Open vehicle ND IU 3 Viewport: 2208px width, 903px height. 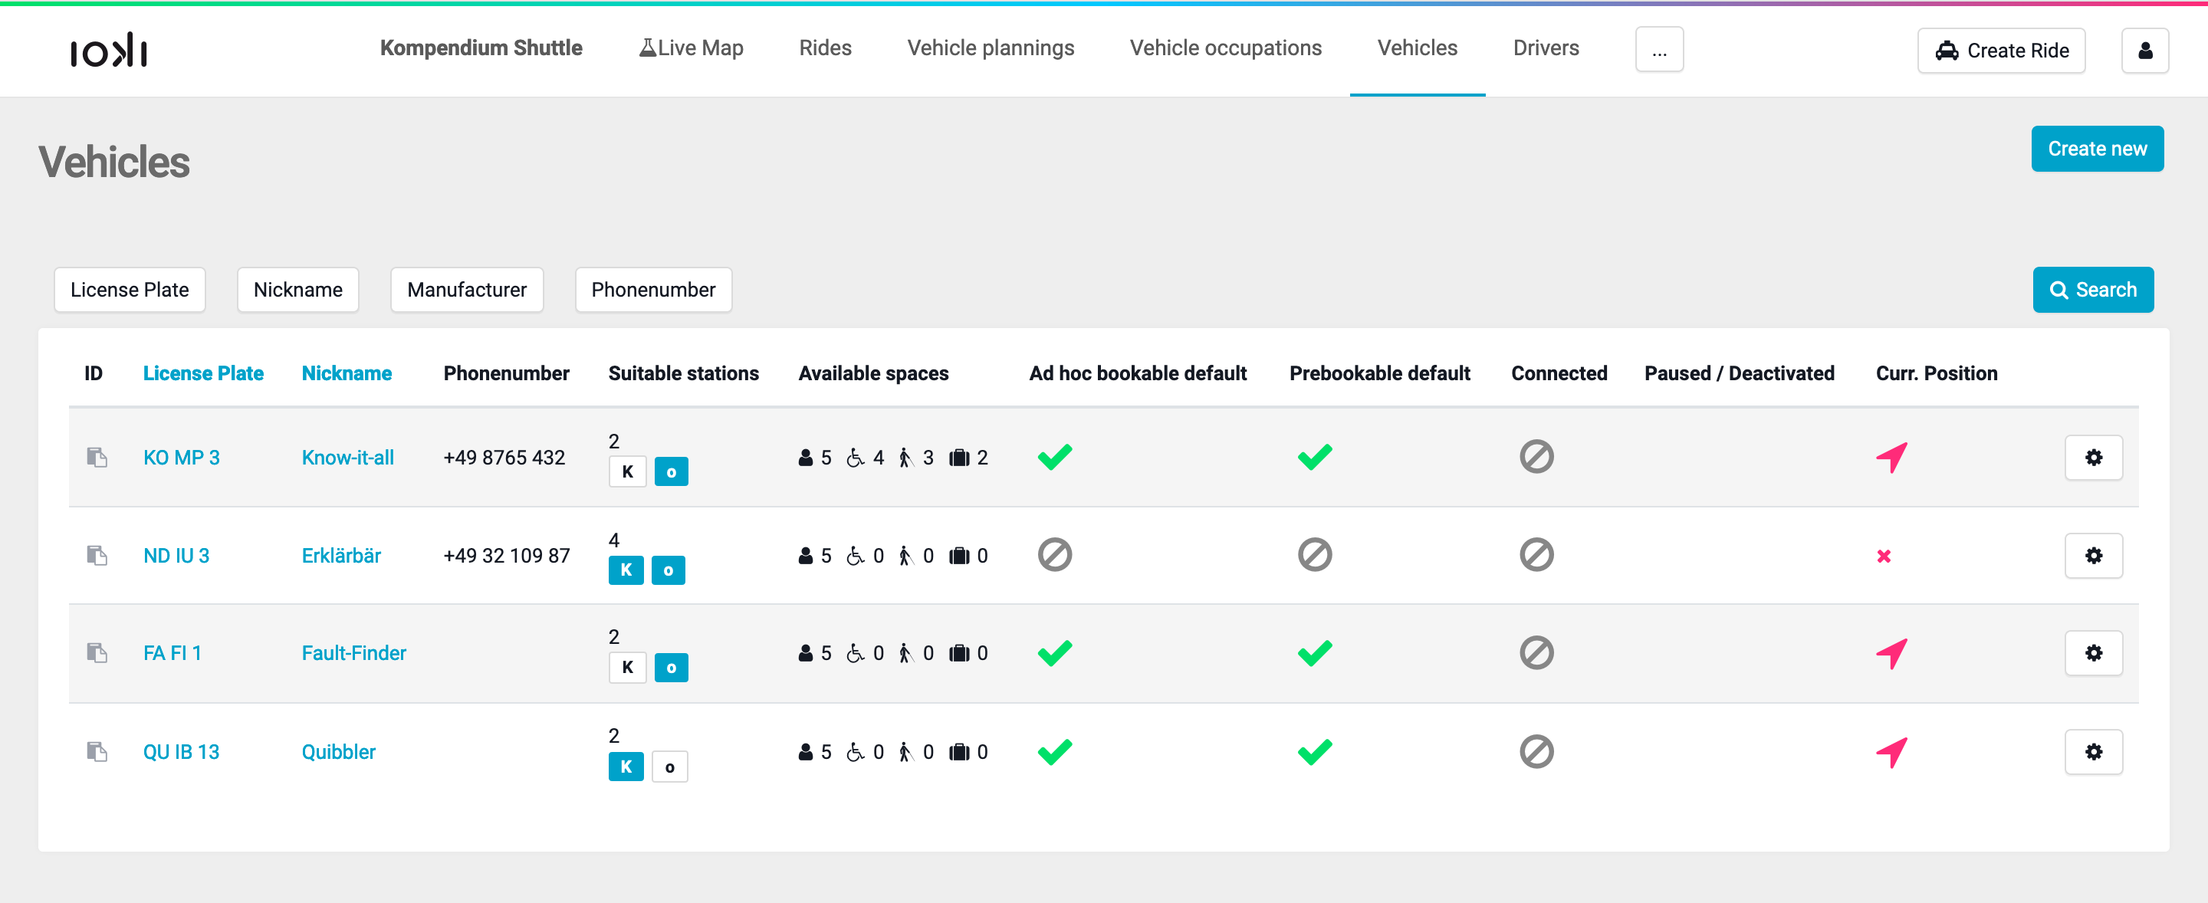pos(176,555)
